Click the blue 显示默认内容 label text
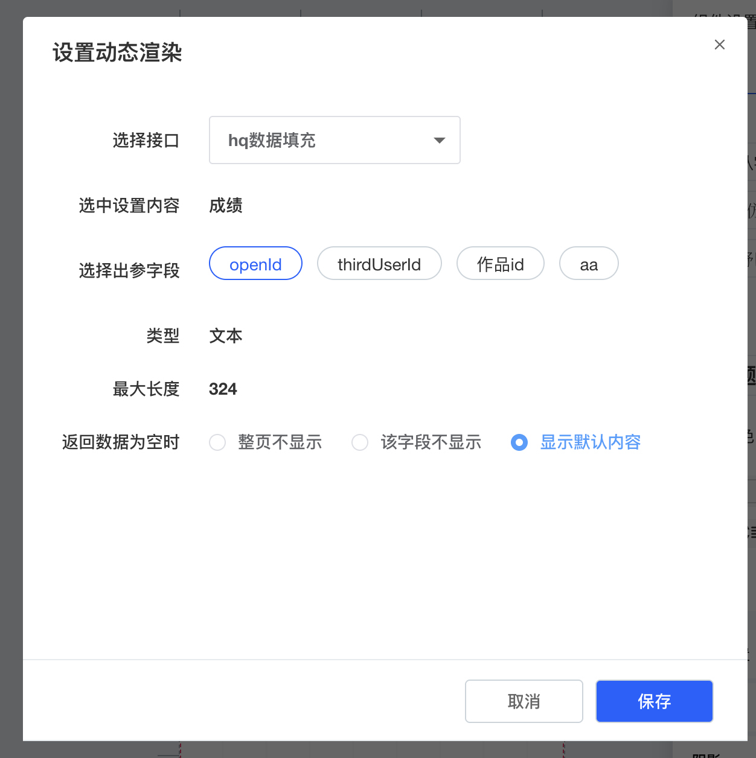The width and height of the screenshot is (756, 758). [590, 442]
